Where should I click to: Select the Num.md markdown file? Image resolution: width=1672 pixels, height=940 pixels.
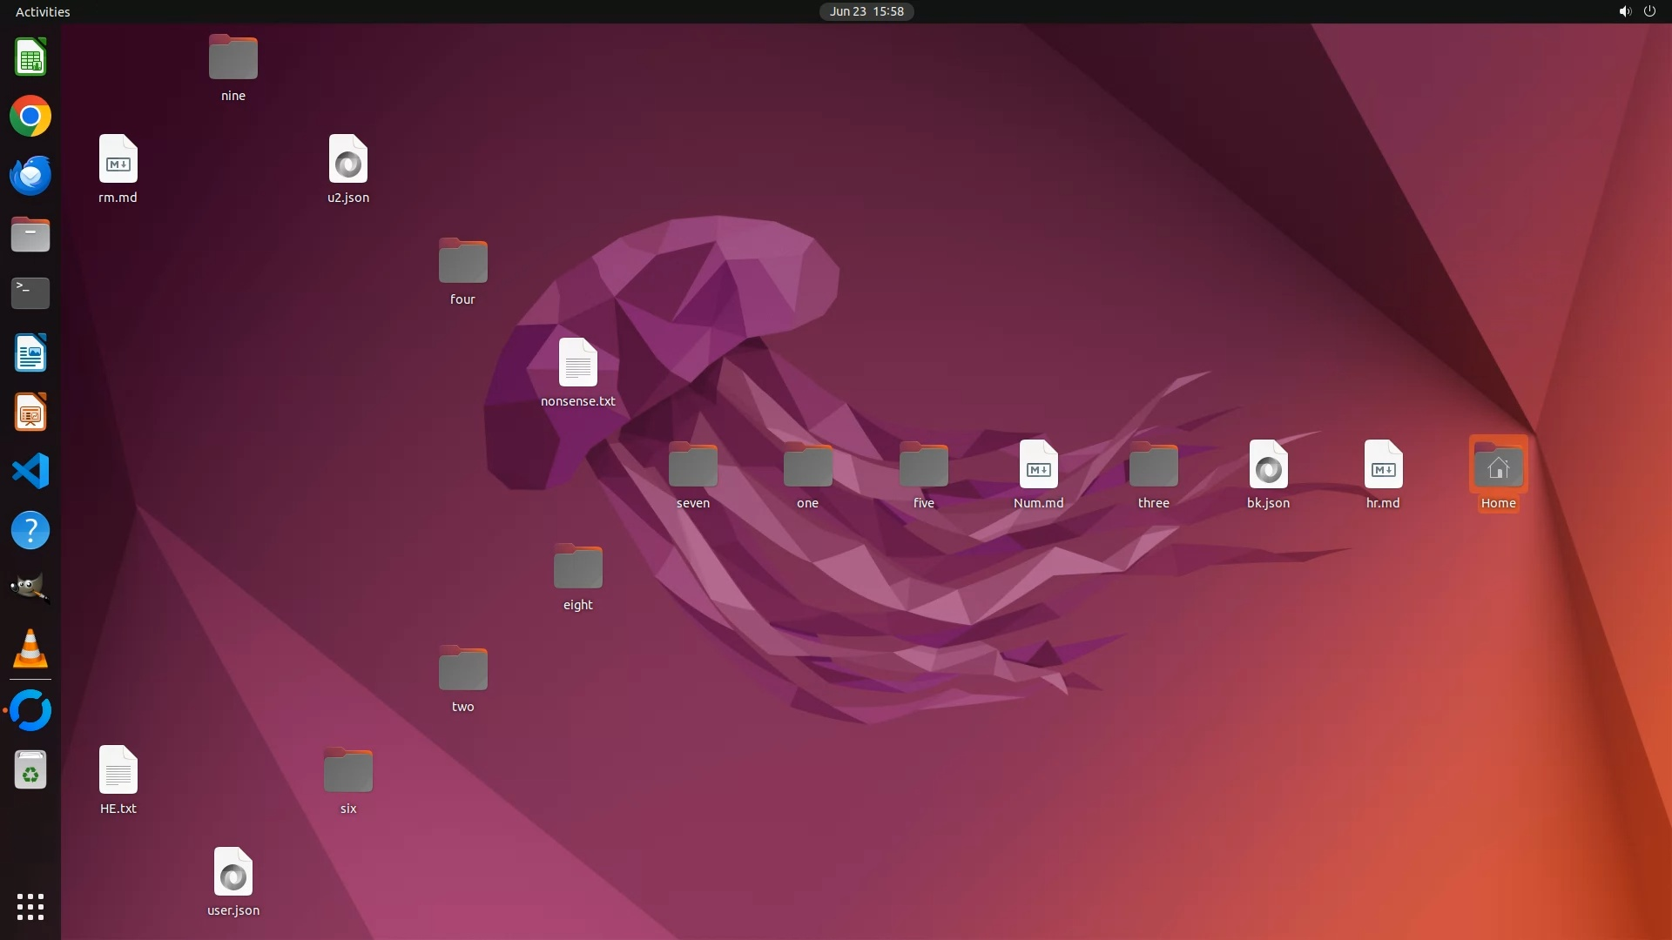coord(1038,466)
